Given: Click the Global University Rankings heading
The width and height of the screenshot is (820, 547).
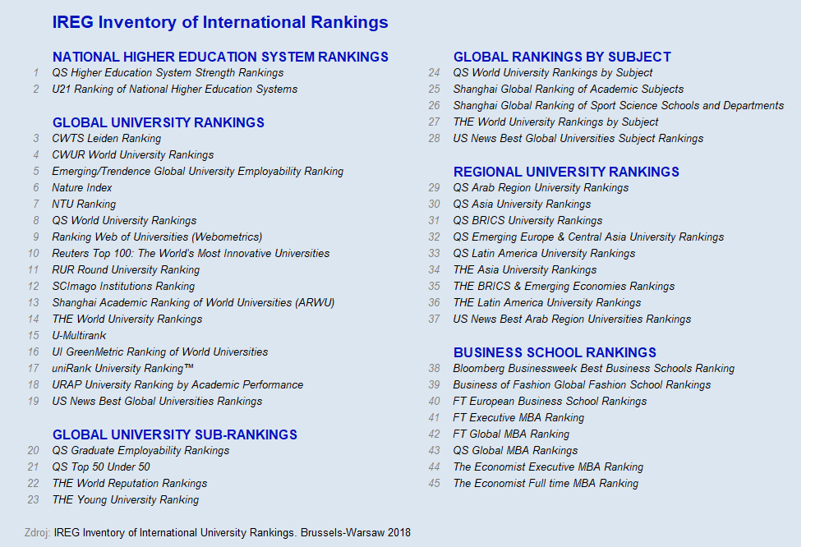Looking at the screenshot, I should pyautogui.click(x=158, y=122).
